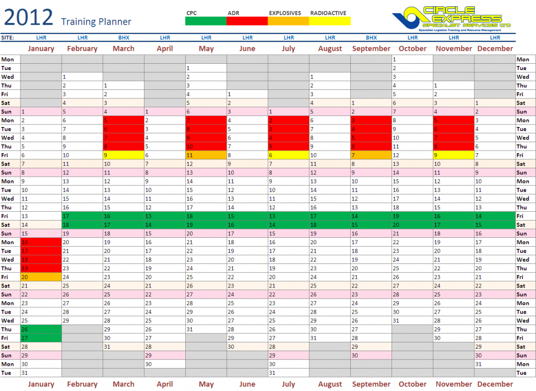Select the March header at top
Image resolution: width=536 pixels, height=391 pixels.
pos(124,49)
